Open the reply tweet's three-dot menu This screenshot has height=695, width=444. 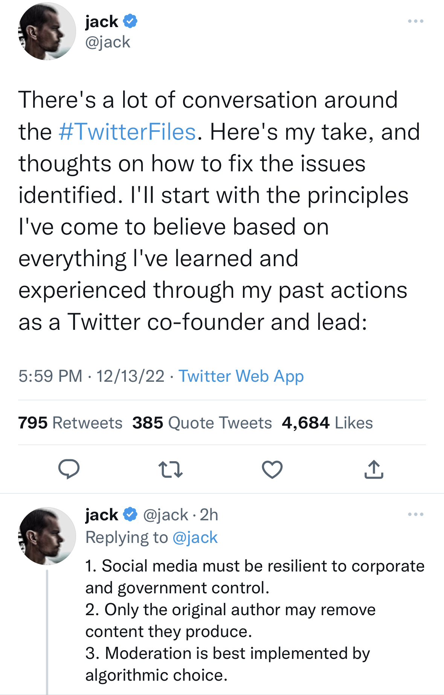(415, 514)
